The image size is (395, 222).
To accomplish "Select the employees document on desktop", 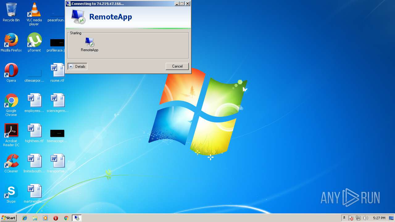I will (34, 103).
